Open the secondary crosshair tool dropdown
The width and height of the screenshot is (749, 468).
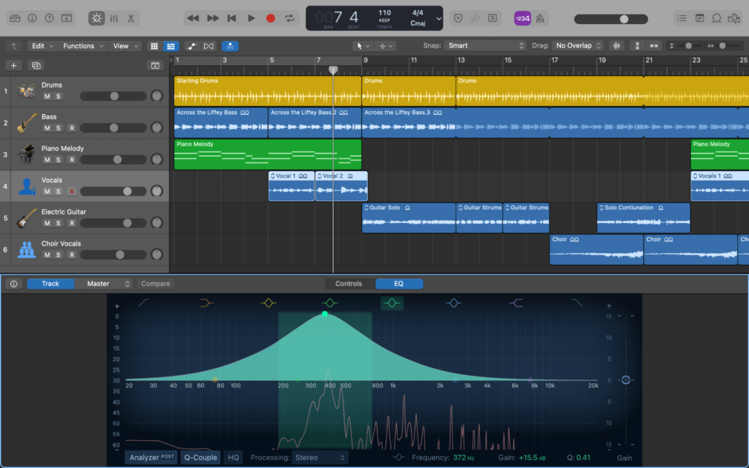(385, 46)
